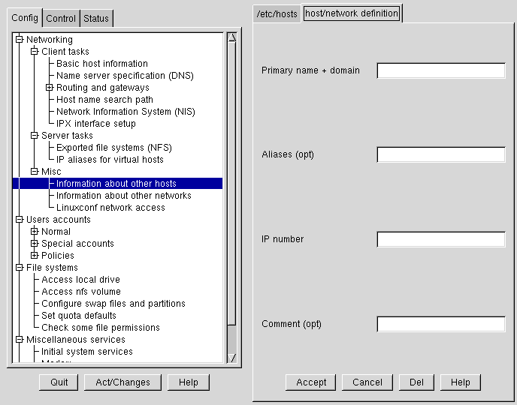
Task: Open Linuxconf network access item
Action: pos(110,208)
